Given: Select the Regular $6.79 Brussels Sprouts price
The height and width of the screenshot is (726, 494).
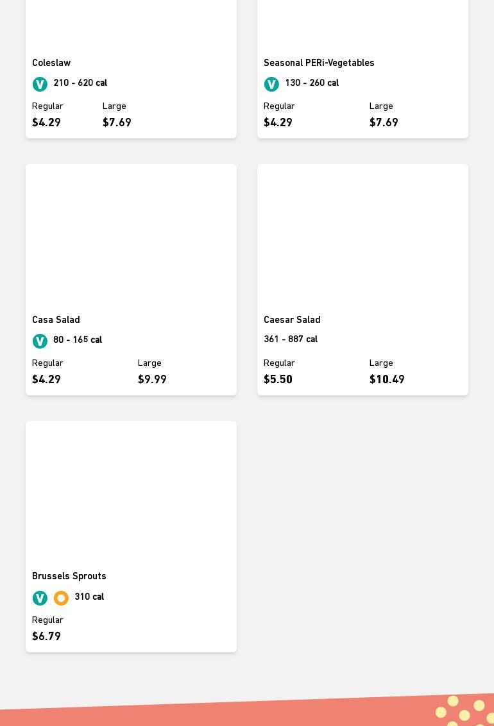Looking at the screenshot, I should click(x=46, y=636).
